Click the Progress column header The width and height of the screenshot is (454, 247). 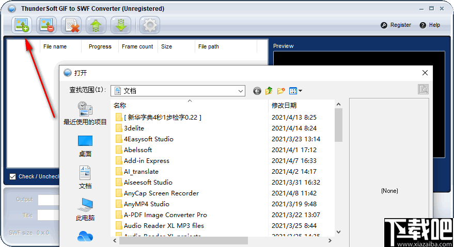pos(100,46)
